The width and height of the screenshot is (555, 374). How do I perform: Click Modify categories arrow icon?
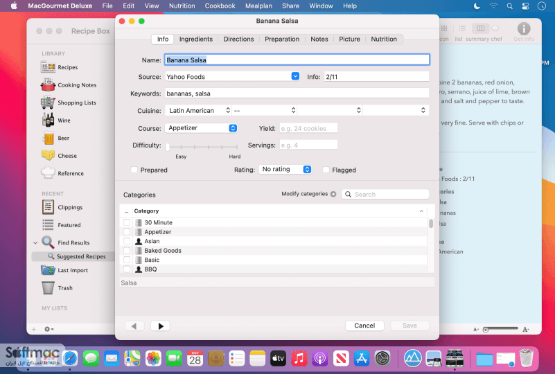[x=333, y=194]
